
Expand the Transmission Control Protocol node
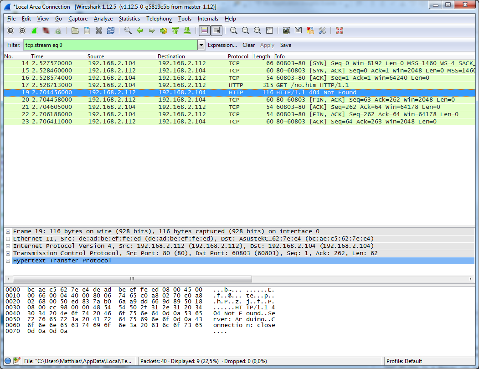[8, 254]
